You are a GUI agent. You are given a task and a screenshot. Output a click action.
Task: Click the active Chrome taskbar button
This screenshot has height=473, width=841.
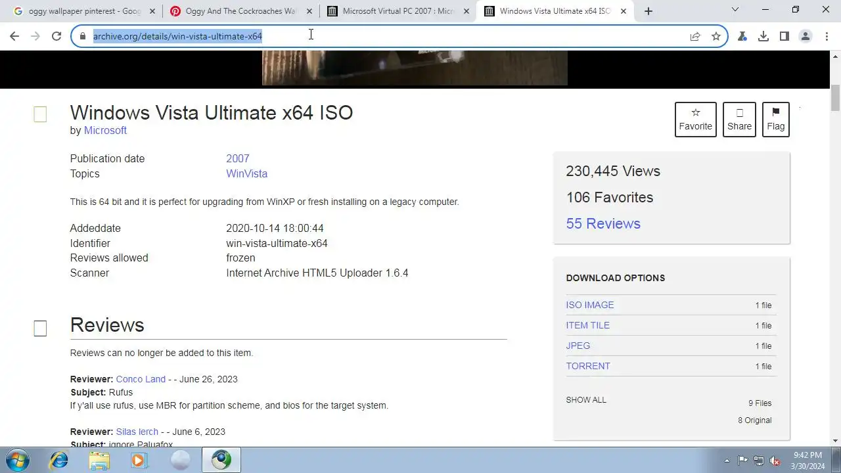tap(221, 460)
